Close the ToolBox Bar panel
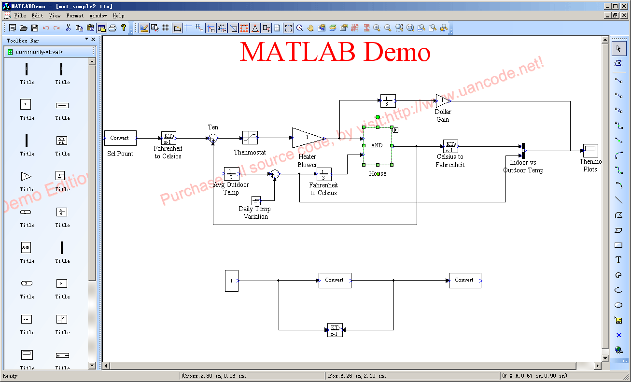631x382 pixels. coord(93,39)
